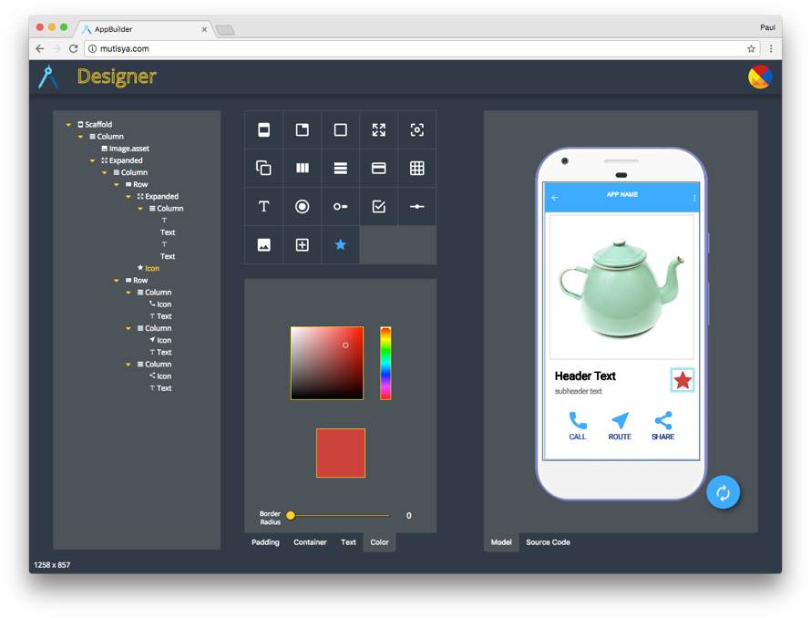Select the Grid widget tool
811x618 pixels.
pos(416,168)
